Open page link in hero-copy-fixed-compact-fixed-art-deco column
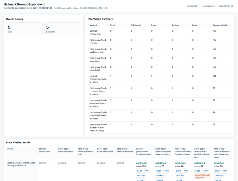238x181 pixels. pyautogui.click(x=159, y=171)
